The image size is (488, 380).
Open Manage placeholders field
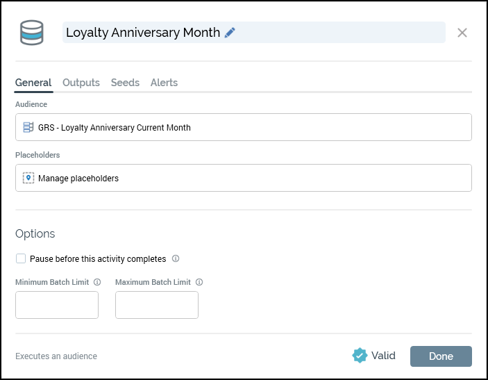pos(244,178)
